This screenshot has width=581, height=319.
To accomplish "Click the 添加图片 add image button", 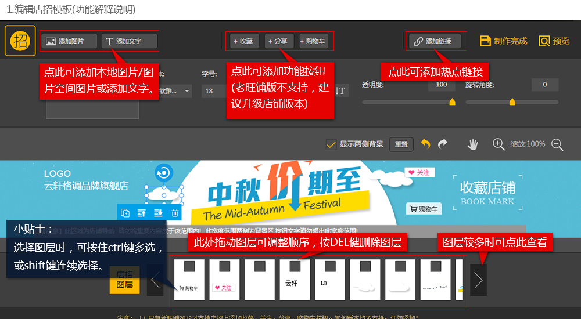I will (x=69, y=41).
